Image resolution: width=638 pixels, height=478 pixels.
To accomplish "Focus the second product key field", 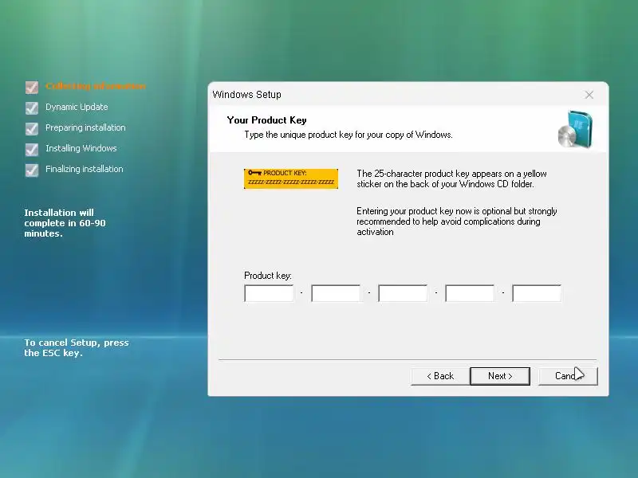I will tap(336, 293).
